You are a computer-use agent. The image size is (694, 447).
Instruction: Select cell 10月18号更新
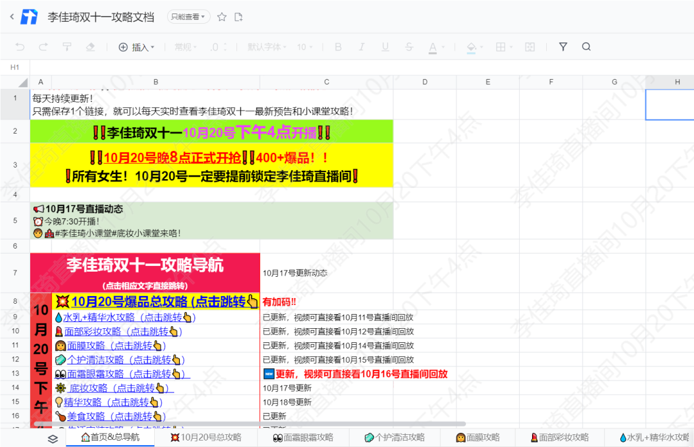(326, 402)
